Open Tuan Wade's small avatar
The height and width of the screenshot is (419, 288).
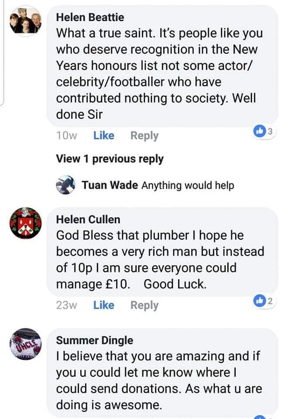pos(65,185)
